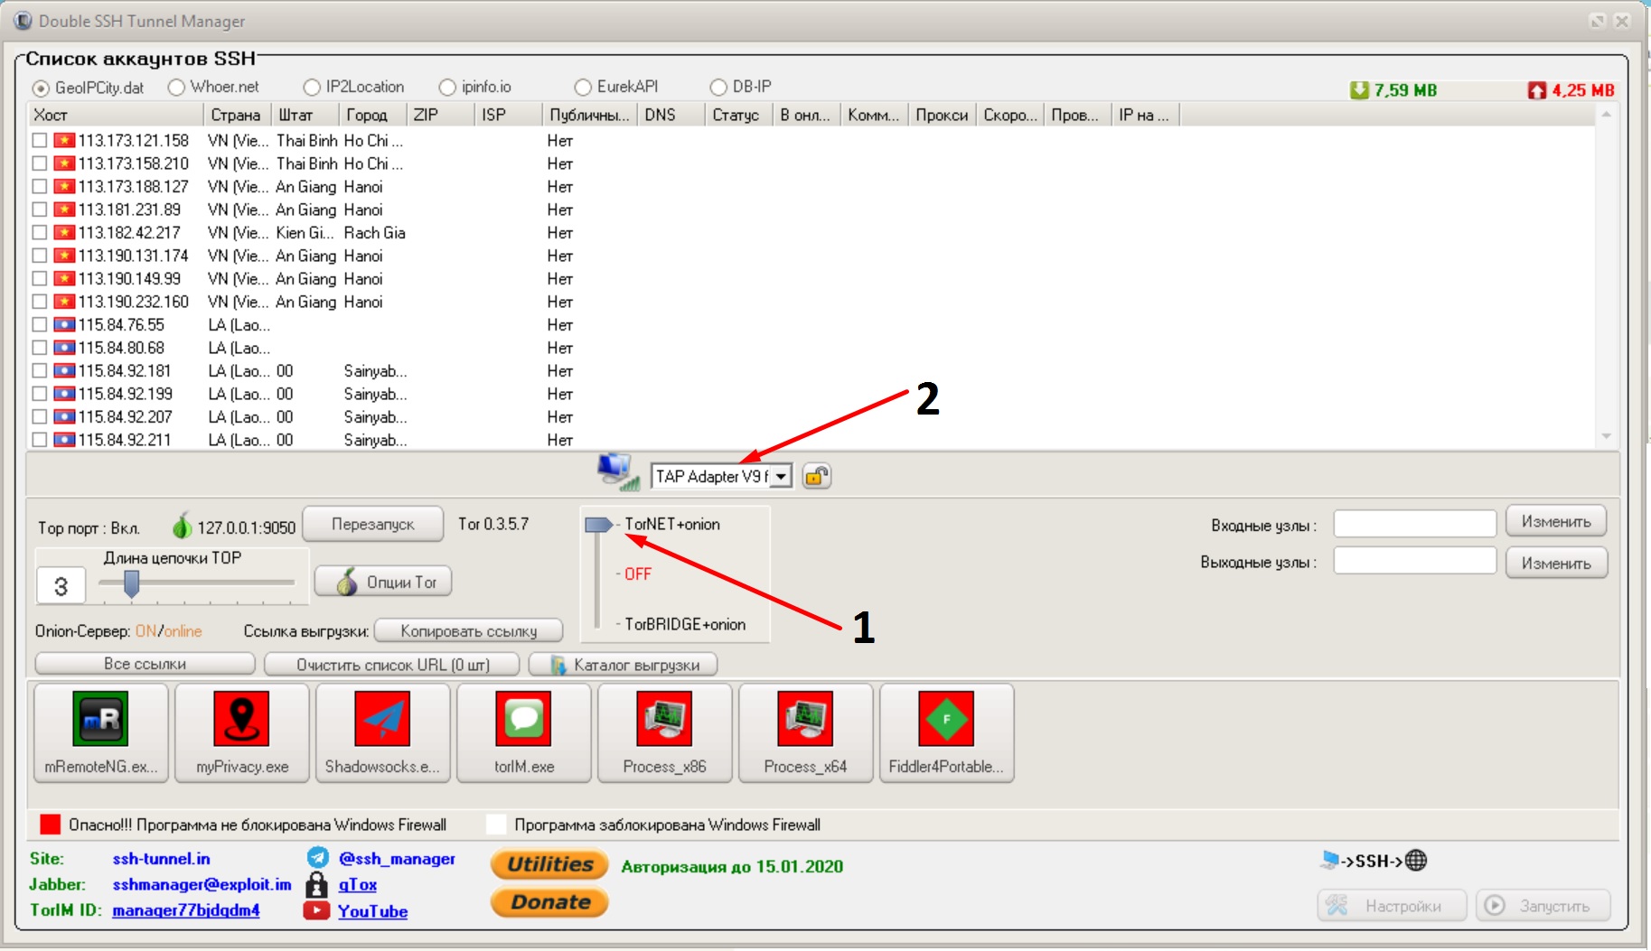This screenshot has width=1651, height=951.
Task: Adjust the Tor chain length slider
Action: tap(132, 584)
